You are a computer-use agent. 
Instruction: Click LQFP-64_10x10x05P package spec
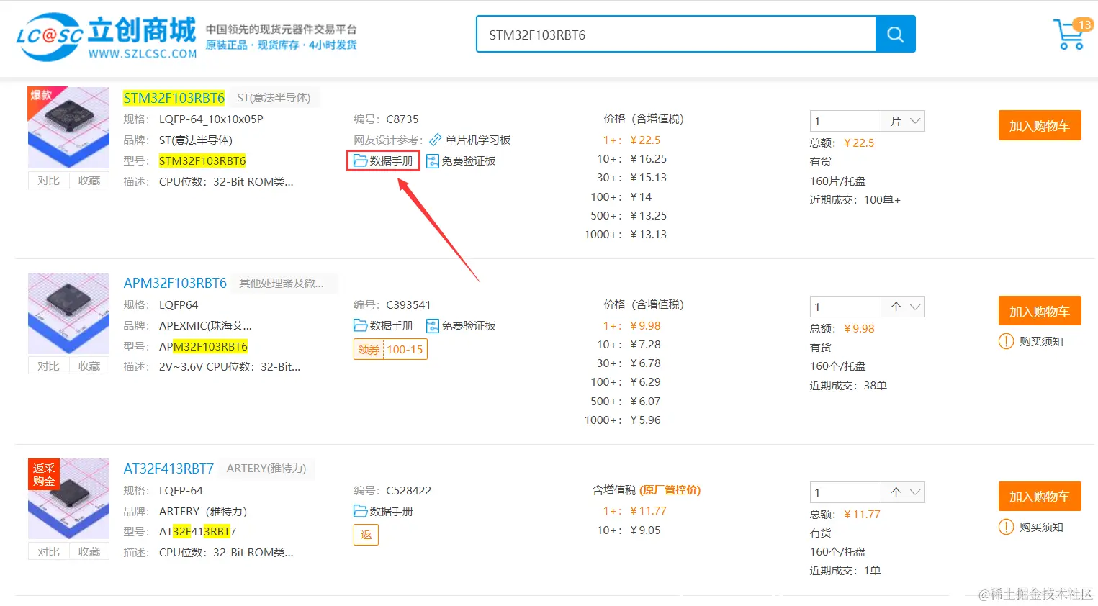pos(211,119)
